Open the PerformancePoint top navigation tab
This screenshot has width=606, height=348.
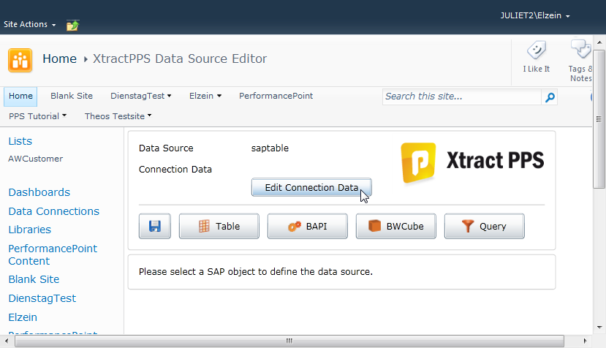tap(276, 96)
